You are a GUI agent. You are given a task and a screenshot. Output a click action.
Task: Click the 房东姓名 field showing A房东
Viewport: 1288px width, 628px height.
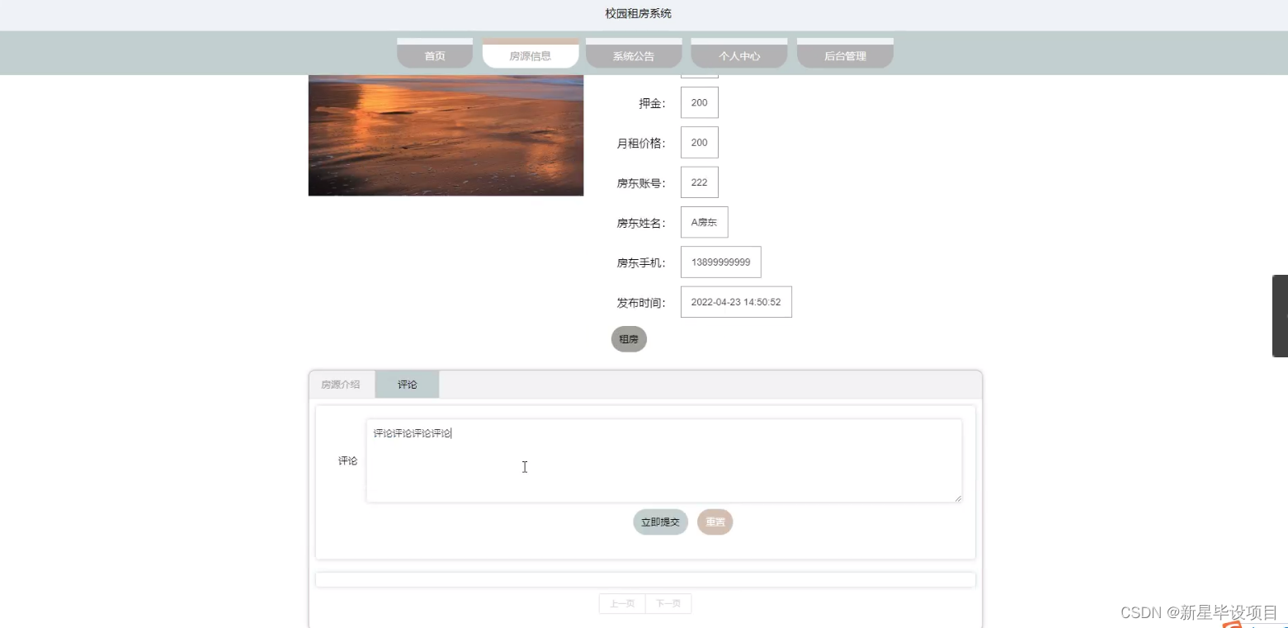(704, 222)
